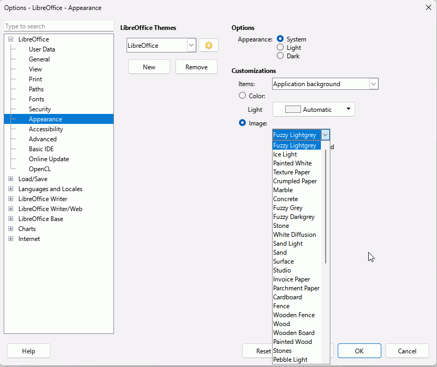Select Accessibility in the options tree
The image size is (437, 367).
point(46,129)
